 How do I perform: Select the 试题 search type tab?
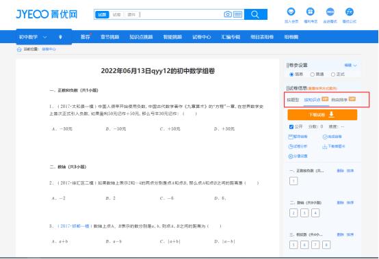pyautogui.click(x=102, y=14)
